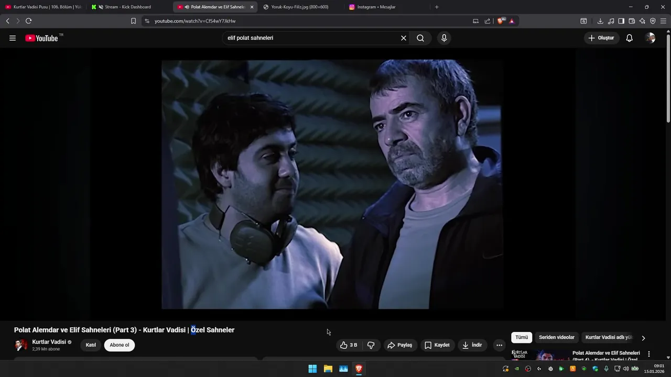The image size is (671, 377).
Task: Select the Tümü filter chip
Action: 522,338
